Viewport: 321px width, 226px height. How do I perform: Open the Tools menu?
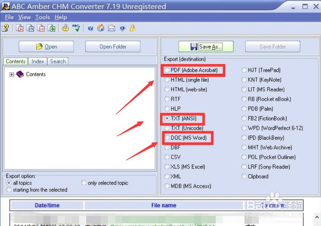(x=42, y=17)
